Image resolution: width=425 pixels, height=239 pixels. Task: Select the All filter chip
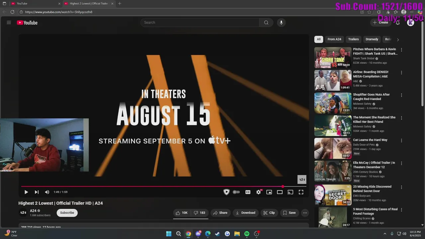coord(319,39)
